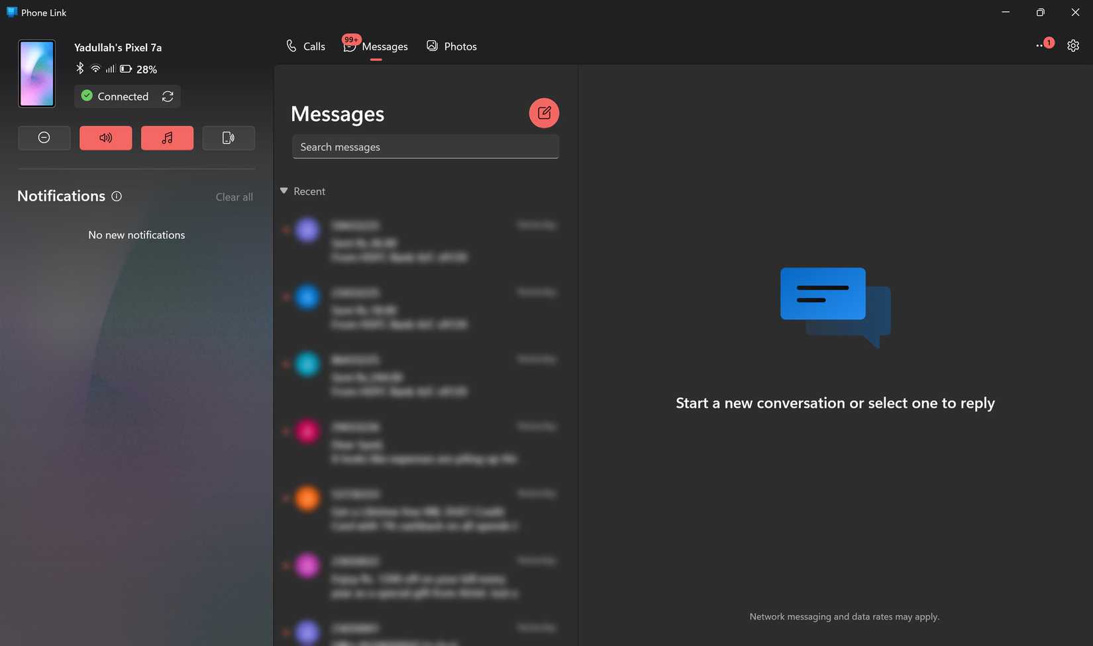Open the more options badge icon
Image resolution: width=1093 pixels, height=646 pixels.
click(1044, 44)
